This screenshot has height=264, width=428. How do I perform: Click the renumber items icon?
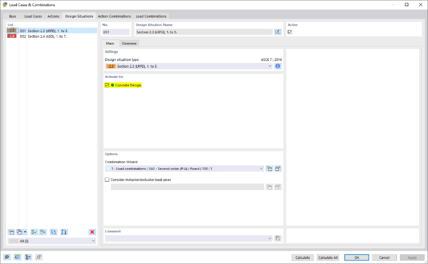coord(53,232)
